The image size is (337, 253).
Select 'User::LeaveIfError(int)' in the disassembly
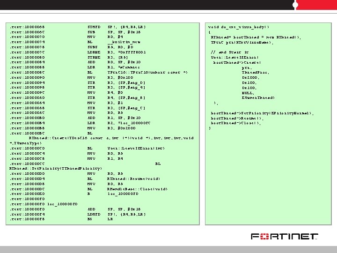[136, 149]
